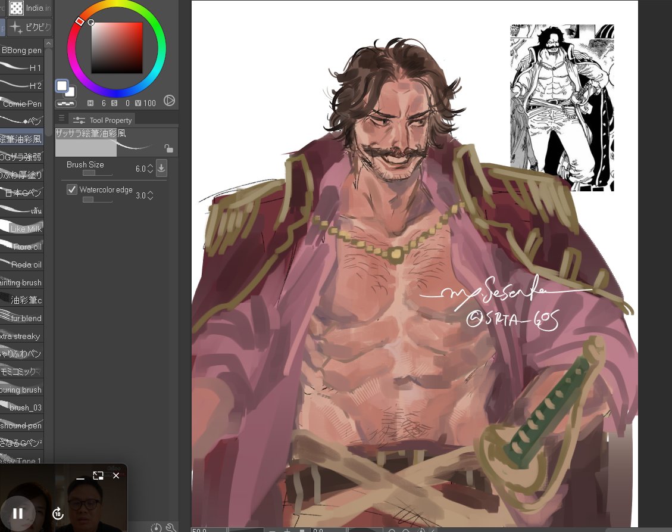Open the ビクビク sub tool group tab
The width and height of the screenshot is (672, 532).
point(30,27)
